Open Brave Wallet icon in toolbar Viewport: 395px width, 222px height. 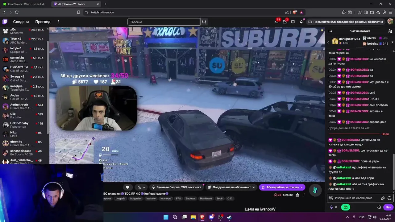372,12
